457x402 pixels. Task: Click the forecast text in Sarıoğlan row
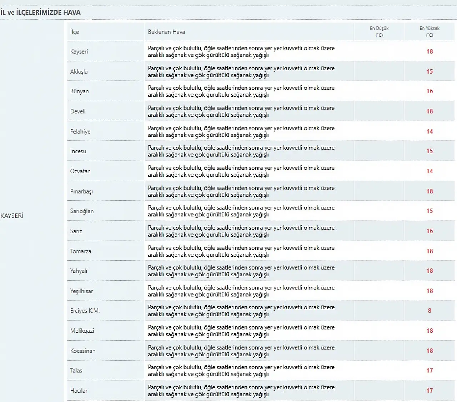pos(241,211)
